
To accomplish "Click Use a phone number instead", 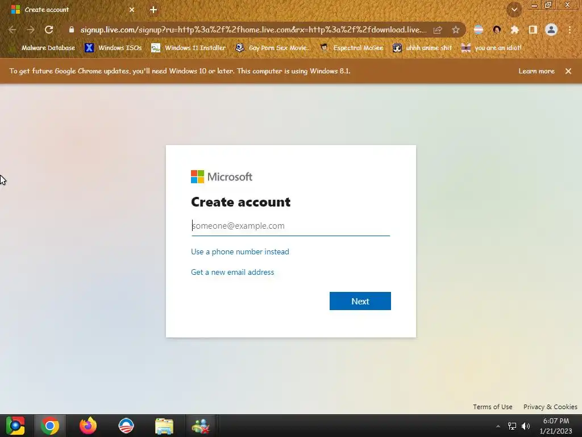I will (x=240, y=252).
